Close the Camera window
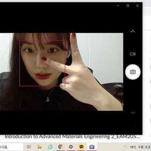 (x=137, y=6)
